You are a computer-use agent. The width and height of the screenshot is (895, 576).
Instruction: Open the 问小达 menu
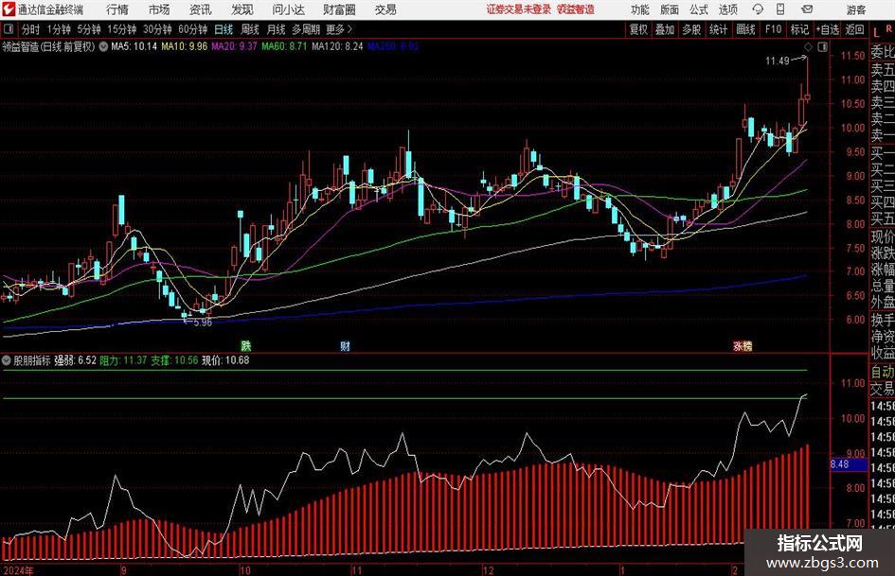288,9
